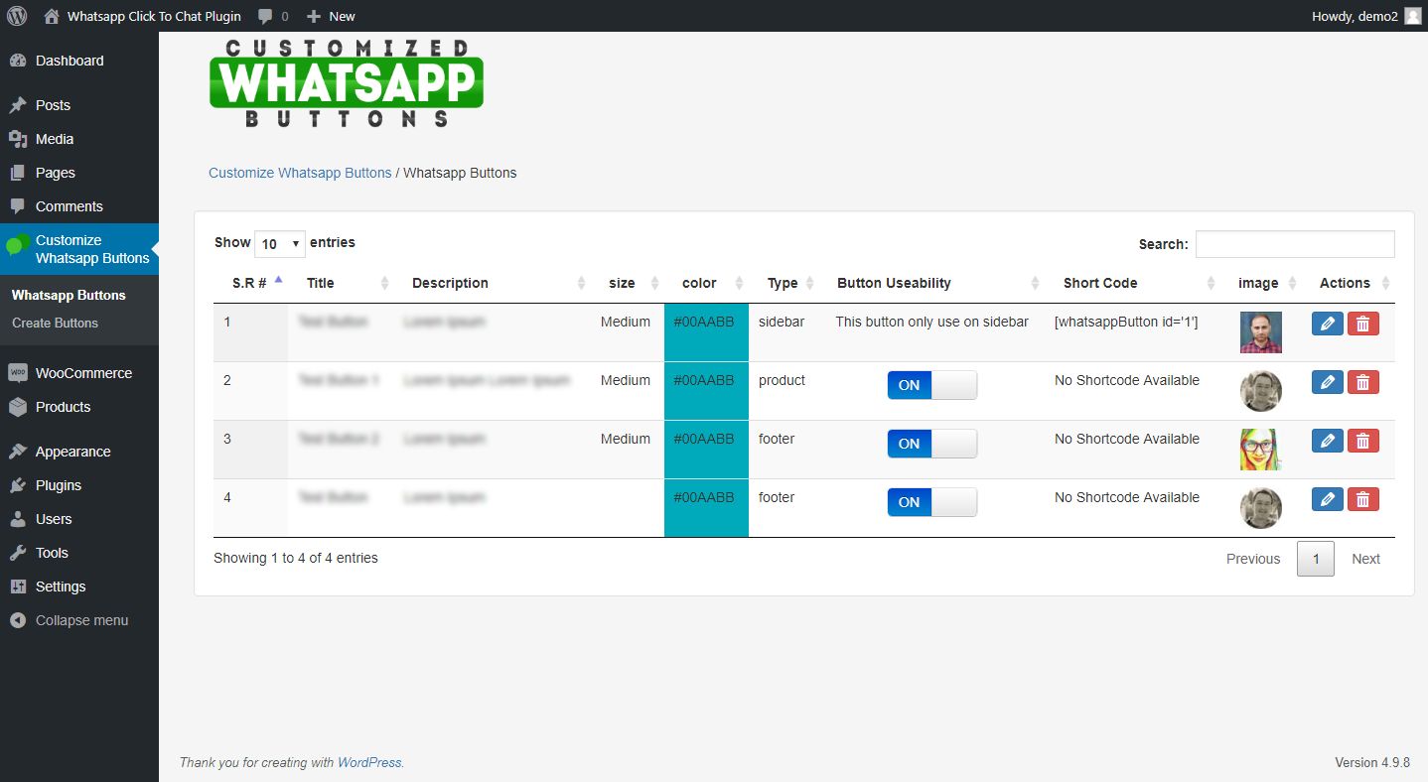Viewport: 1428px width, 782px height.
Task: Toggle the ON switch in row 4
Action: click(x=931, y=502)
